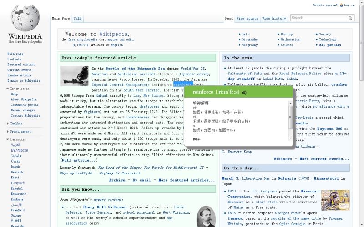Viewport: 364px width, 227px height.
Task: Click the Wikipedia globe logo
Action: click(25, 19)
